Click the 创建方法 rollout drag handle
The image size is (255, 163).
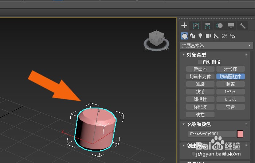246,145
